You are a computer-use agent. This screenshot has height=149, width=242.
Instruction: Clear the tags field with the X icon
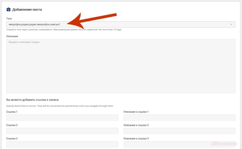point(231,25)
